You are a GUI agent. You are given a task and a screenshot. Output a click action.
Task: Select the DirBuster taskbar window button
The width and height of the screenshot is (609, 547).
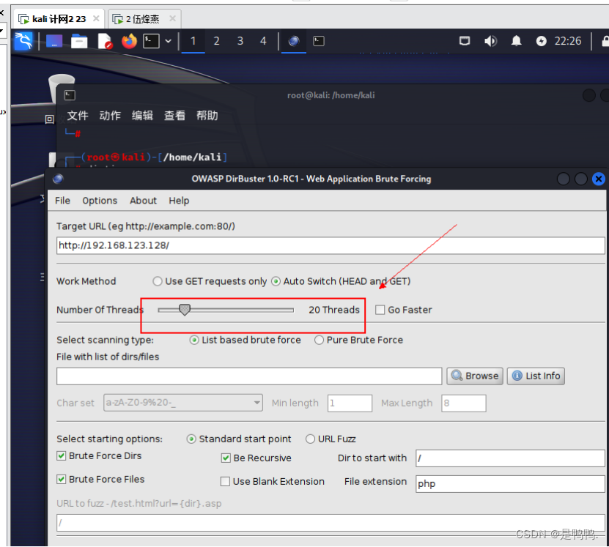294,41
